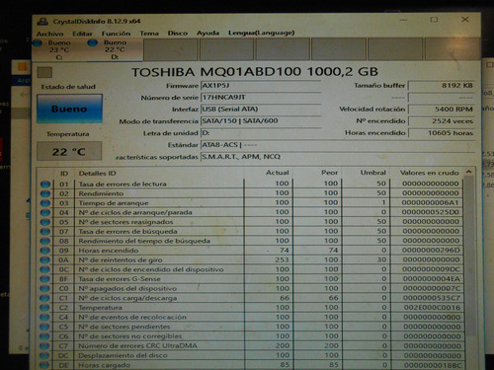Click status icon for BF Tasa de errores G-Sense

pos(44,279)
